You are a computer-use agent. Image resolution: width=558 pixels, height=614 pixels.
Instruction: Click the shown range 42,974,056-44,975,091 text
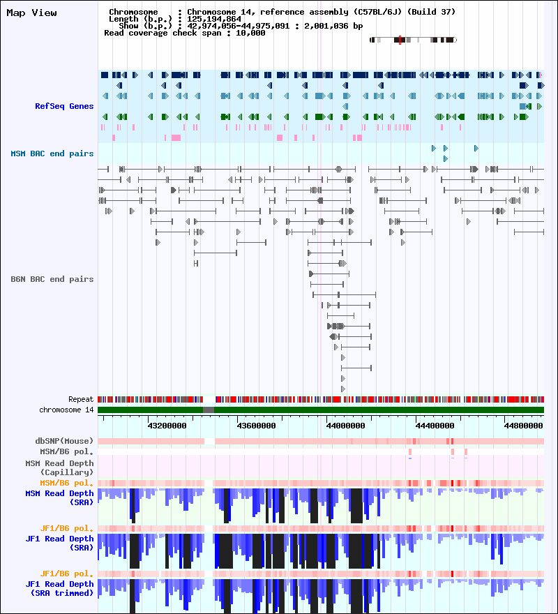click(x=238, y=26)
